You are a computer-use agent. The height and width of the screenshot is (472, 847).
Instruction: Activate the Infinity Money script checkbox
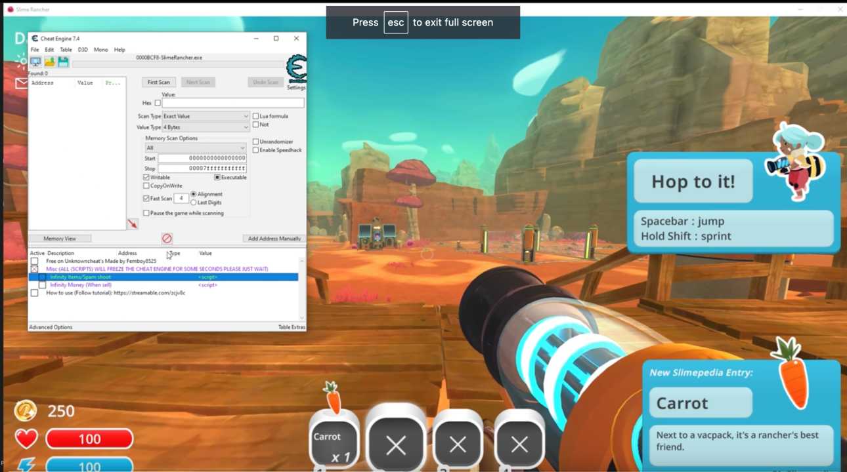tap(42, 285)
